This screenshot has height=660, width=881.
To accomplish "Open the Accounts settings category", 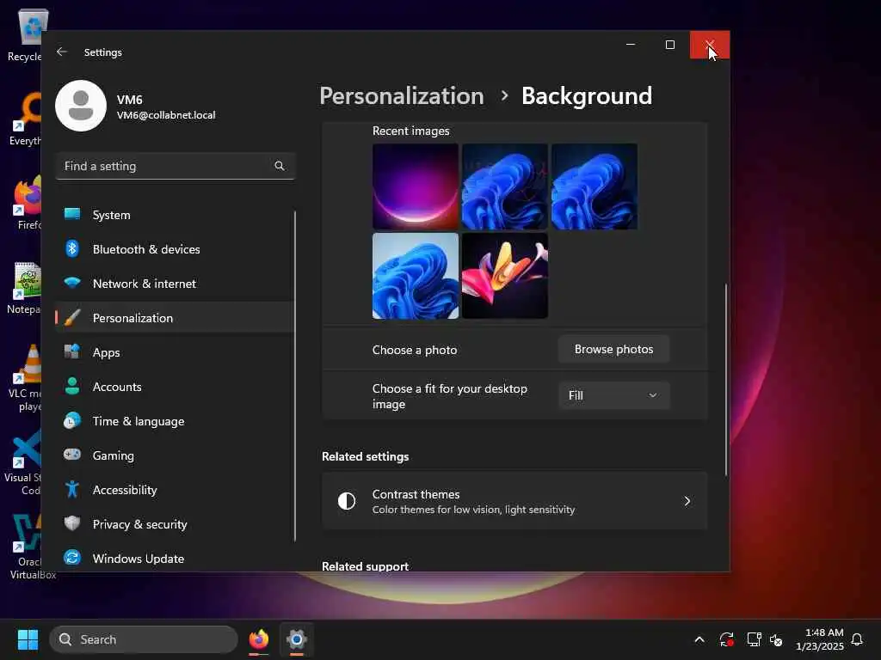I will pyautogui.click(x=175, y=387).
